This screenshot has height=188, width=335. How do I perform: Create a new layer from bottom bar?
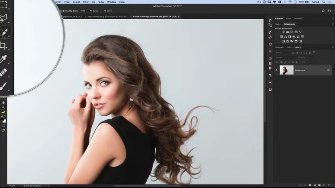324,185
